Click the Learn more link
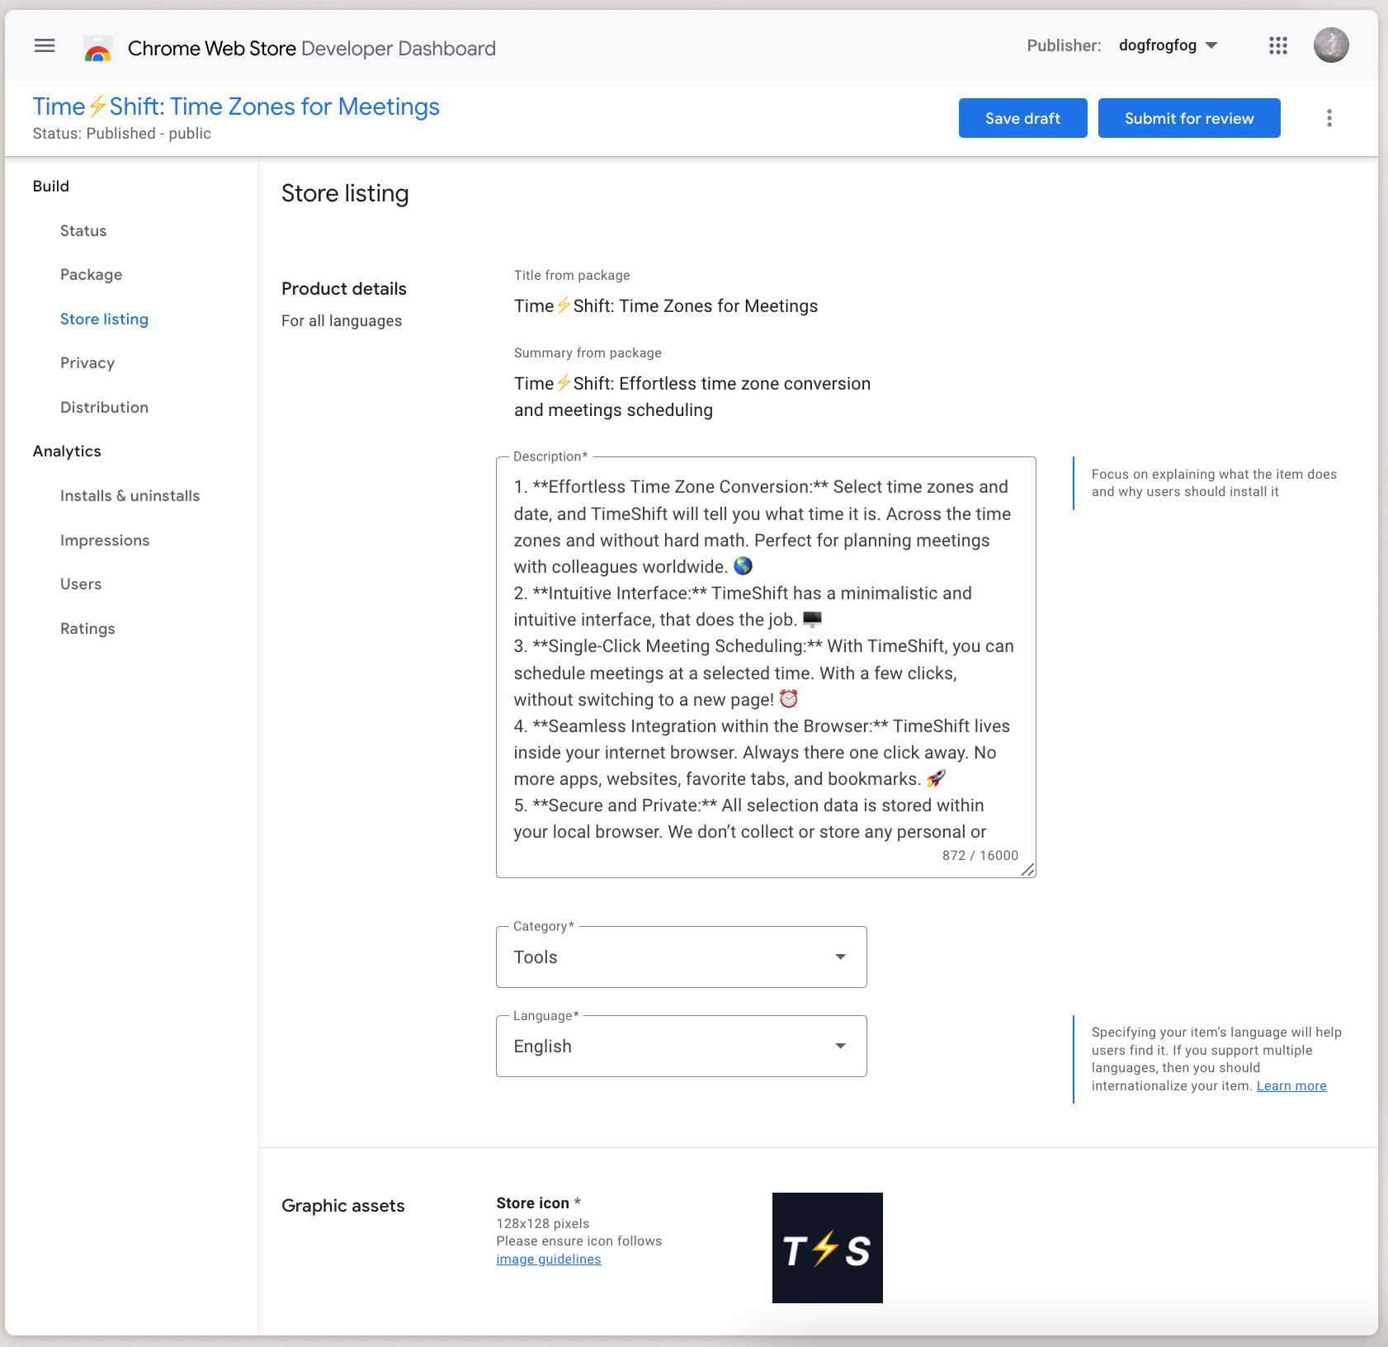This screenshot has height=1347, width=1388. click(x=1291, y=1086)
